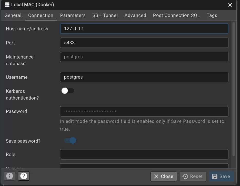Click the database icon in the title bar
Viewport: 240px width, 186px height.
pyautogui.click(x=7, y=5)
